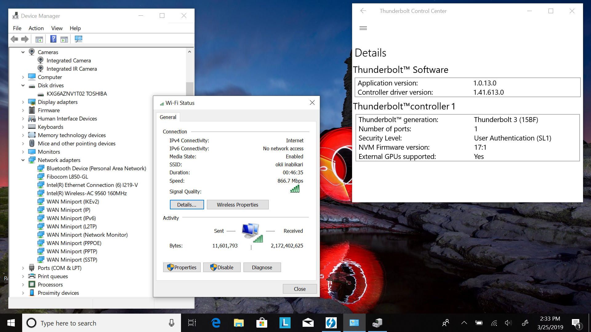Open the People icon in system tray
Image resolution: width=591 pixels, height=332 pixels.
446,323
